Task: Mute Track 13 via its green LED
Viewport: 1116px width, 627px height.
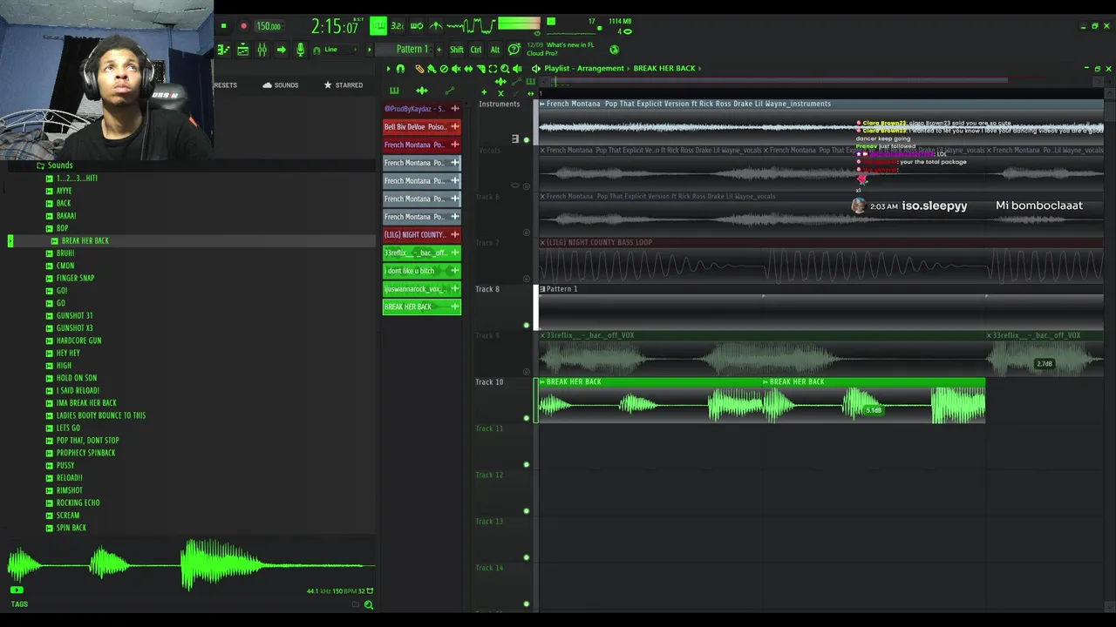Action: click(526, 557)
